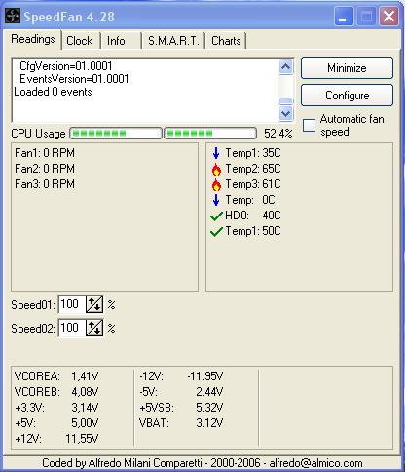The width and height of the screenshot is (407, 472).
Task: Click the blue down arrow beside Temp: 0C
Action: point(216,200)
